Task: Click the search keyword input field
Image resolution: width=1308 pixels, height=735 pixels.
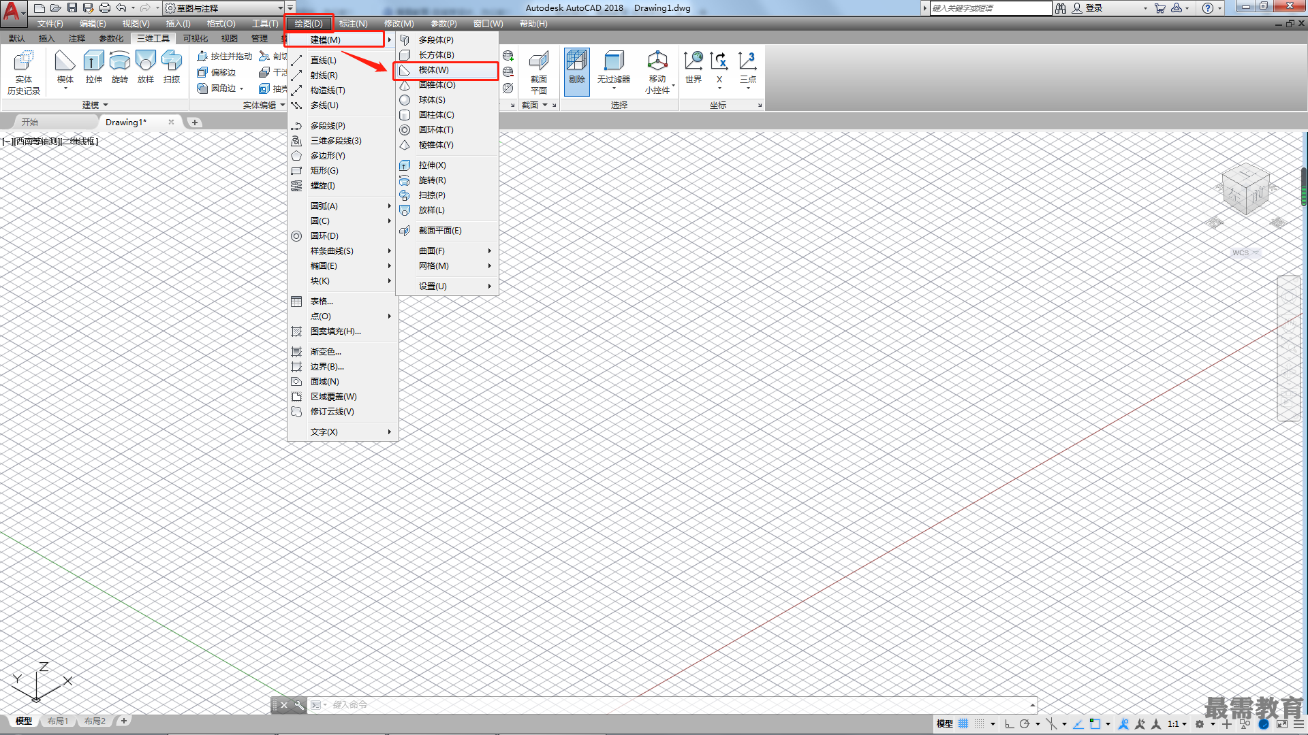Action: click(991, 8)
